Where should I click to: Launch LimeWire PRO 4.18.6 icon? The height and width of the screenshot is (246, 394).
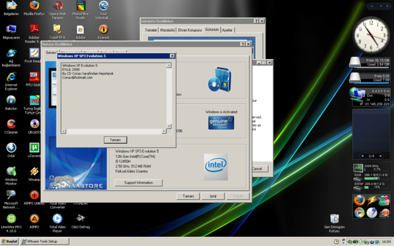tap(11, 223)
